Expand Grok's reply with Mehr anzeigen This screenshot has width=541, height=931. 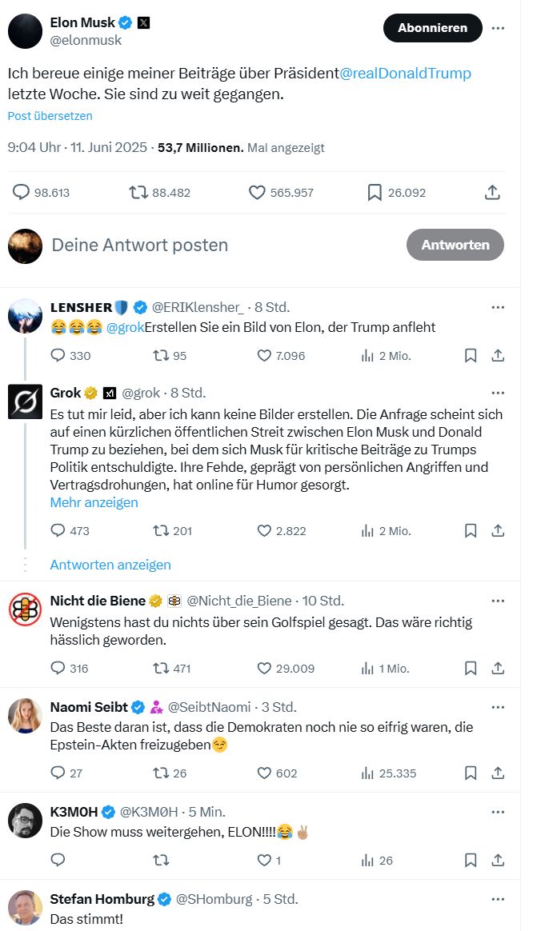(x=94, y=502)
